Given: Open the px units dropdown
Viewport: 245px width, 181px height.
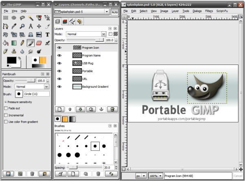Looking at the screenshot, I should (x=141, y=176).
